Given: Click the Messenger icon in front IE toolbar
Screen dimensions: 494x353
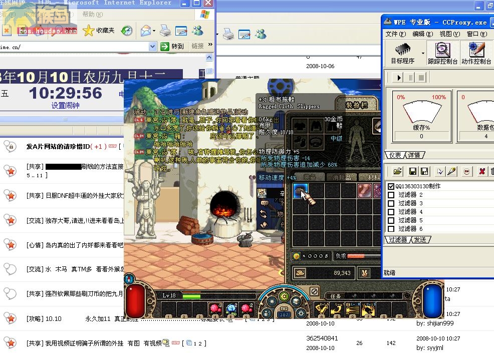Looking at the screenshot, I should coord(198,31).
